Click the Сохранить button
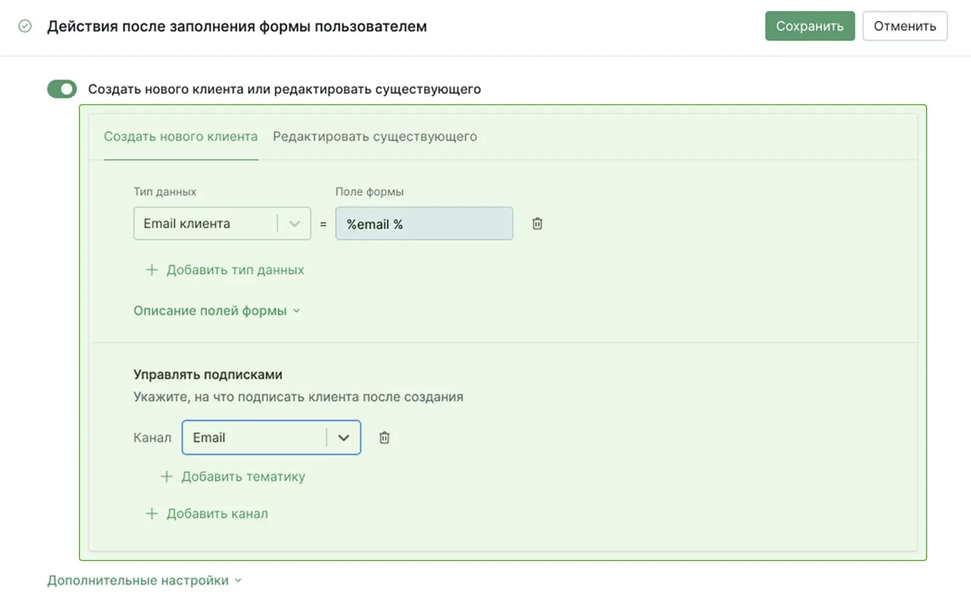 point(809,26)
